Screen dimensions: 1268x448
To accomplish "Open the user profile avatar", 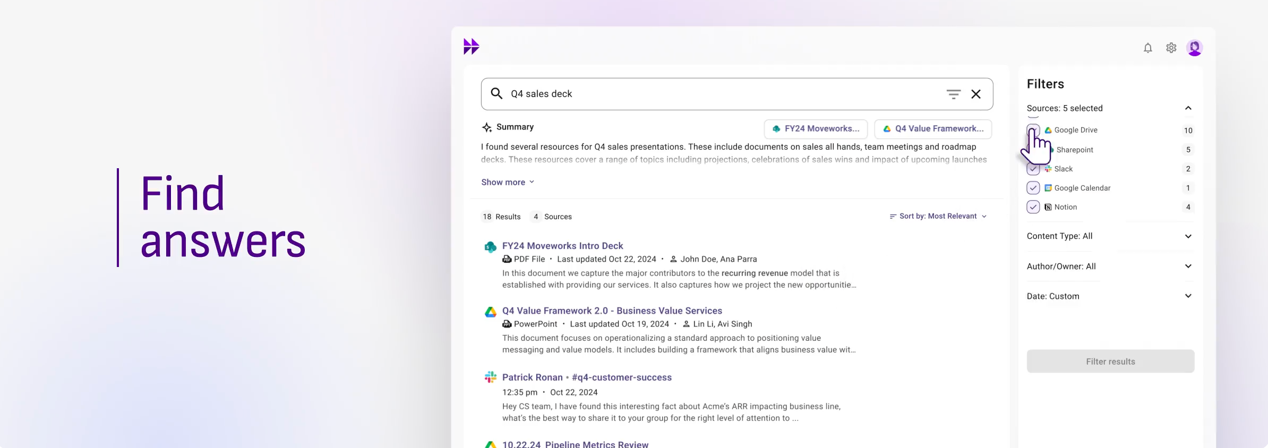I will (1194, 48).
